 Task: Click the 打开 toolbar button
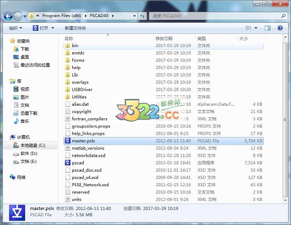click(40, 28)
